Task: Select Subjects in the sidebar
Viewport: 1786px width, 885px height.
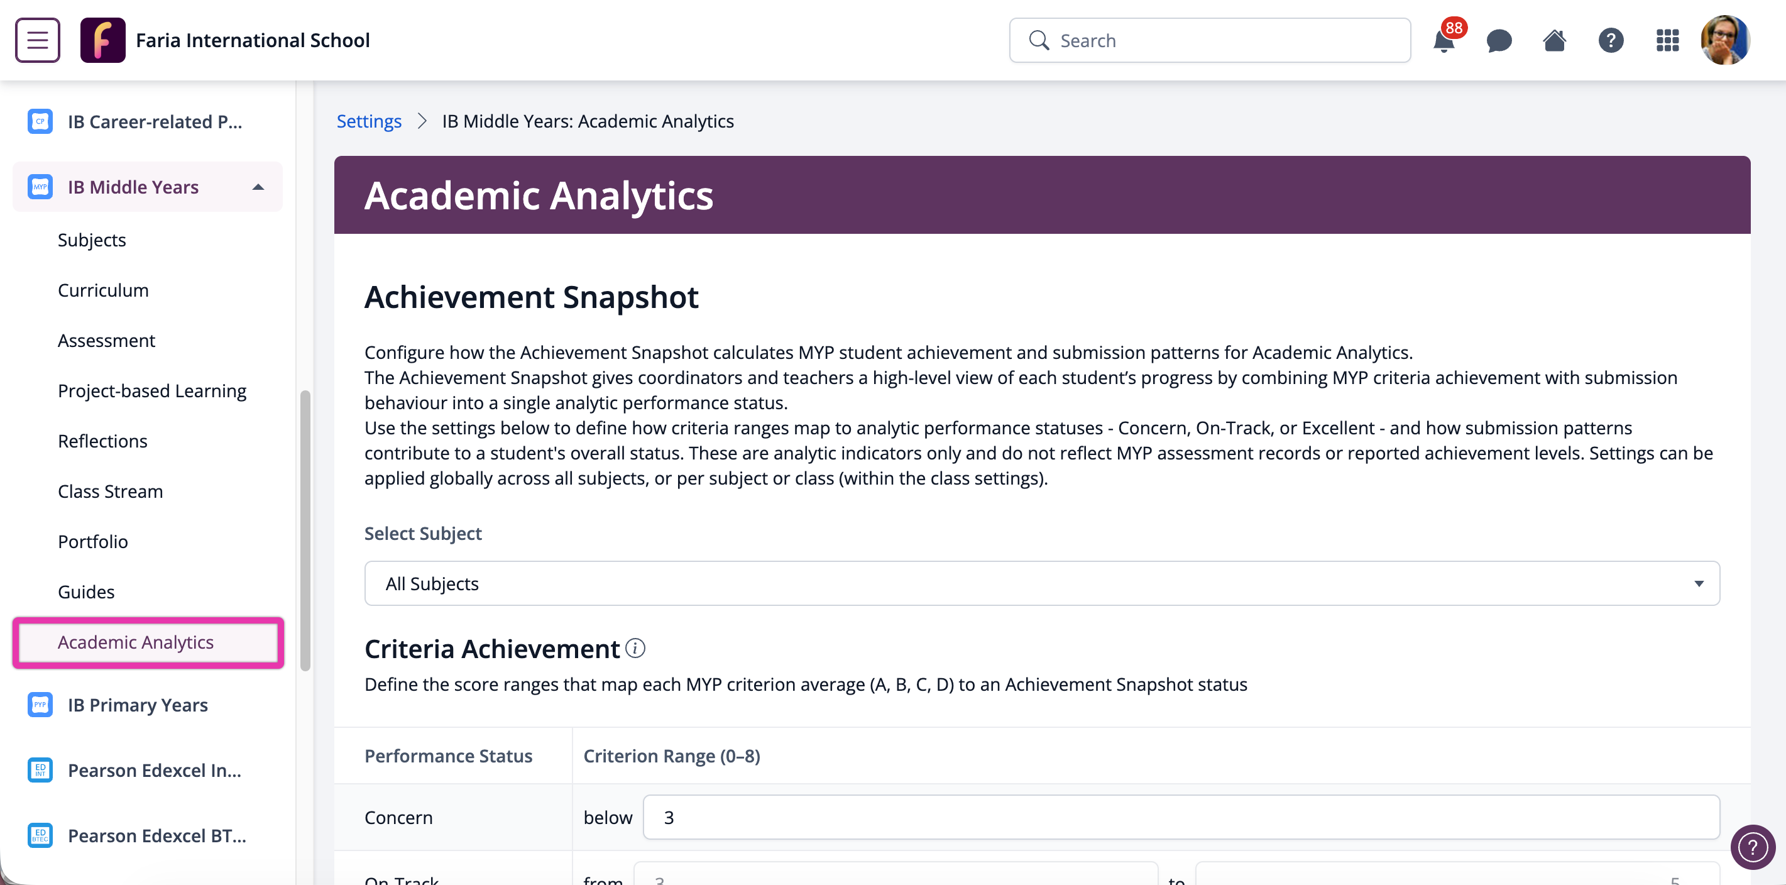Action: 92,239
